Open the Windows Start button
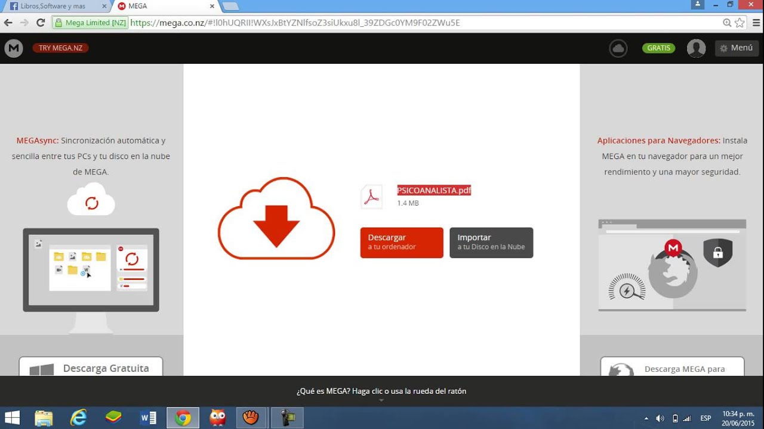The height and width of the screenshot is (429, 764). [x=12, y=418]
